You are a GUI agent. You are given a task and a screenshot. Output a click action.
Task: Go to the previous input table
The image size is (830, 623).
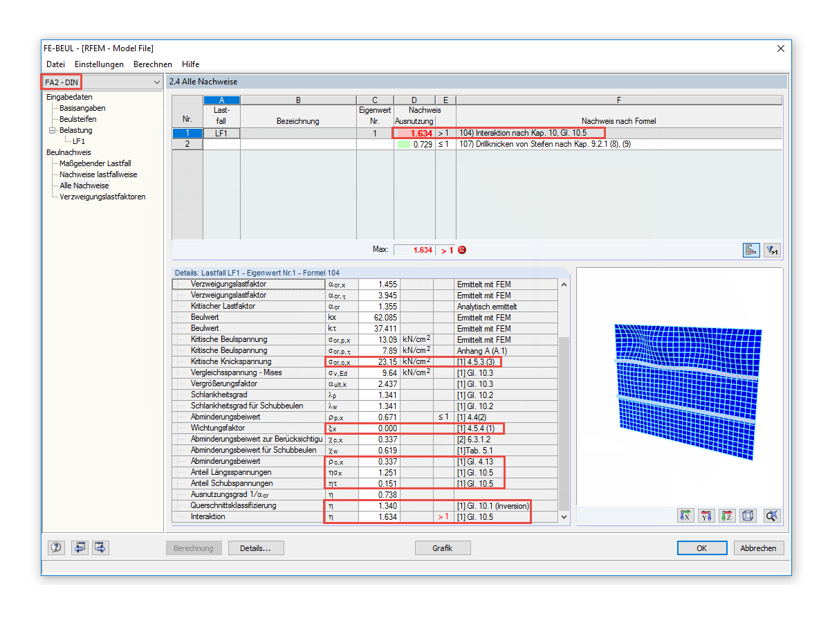pos(80,548)
